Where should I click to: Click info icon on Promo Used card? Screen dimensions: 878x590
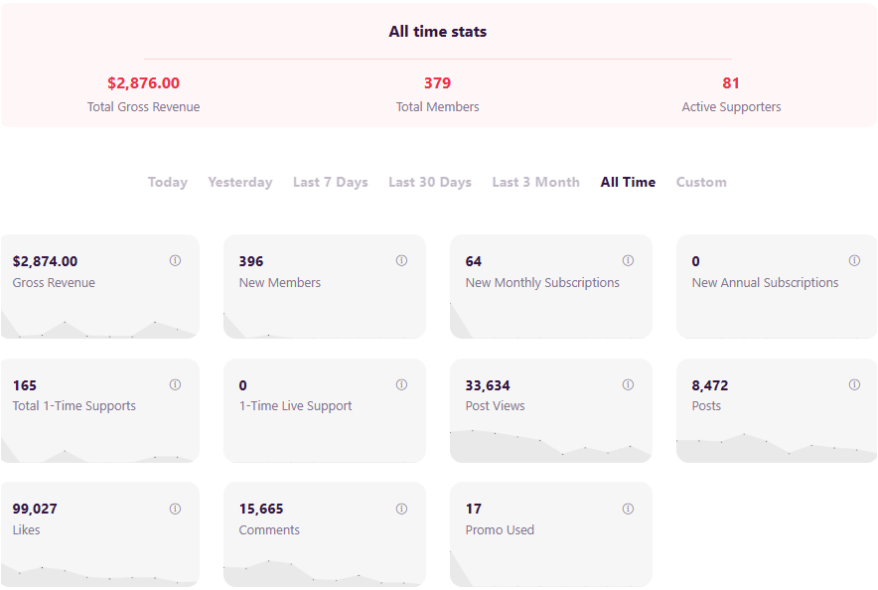pyautogui.click(x=628, y=509)
